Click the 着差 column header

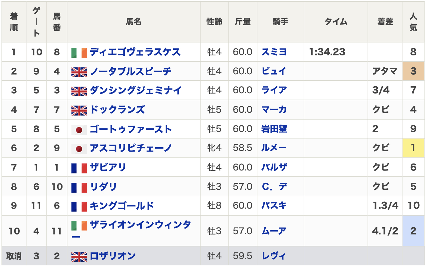pyautogui.click(x=385, y=22)
